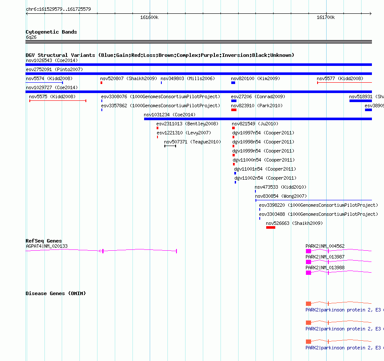This screenshot has width=384, height=361.
Task: Click the PARK2|NM_004562 transcript label
Action: coord(325,246)
